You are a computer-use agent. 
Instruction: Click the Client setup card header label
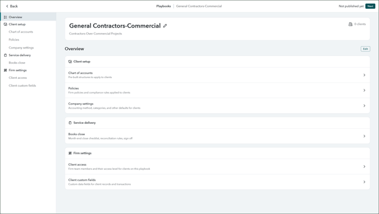click(x=82, y=62)
